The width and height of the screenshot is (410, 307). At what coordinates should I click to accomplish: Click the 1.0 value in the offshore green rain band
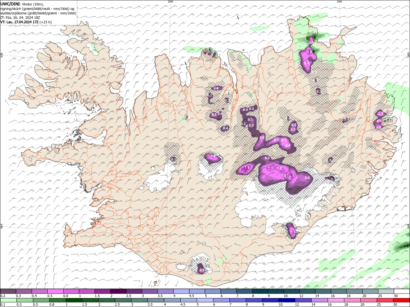click(406, 246)
